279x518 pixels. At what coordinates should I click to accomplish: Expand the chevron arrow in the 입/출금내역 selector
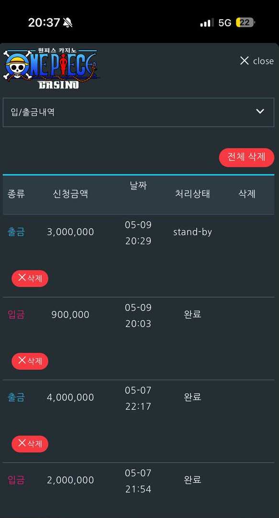pos(260,112)
